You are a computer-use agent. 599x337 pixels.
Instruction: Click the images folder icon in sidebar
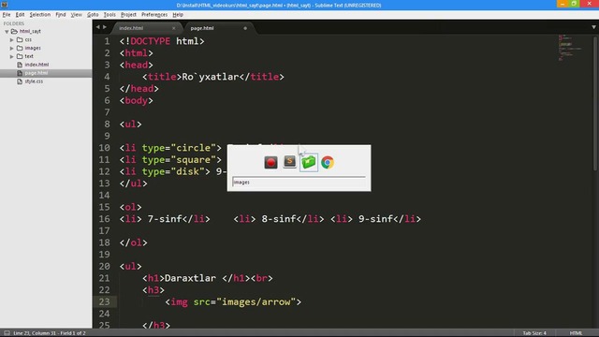click(20, 48)
